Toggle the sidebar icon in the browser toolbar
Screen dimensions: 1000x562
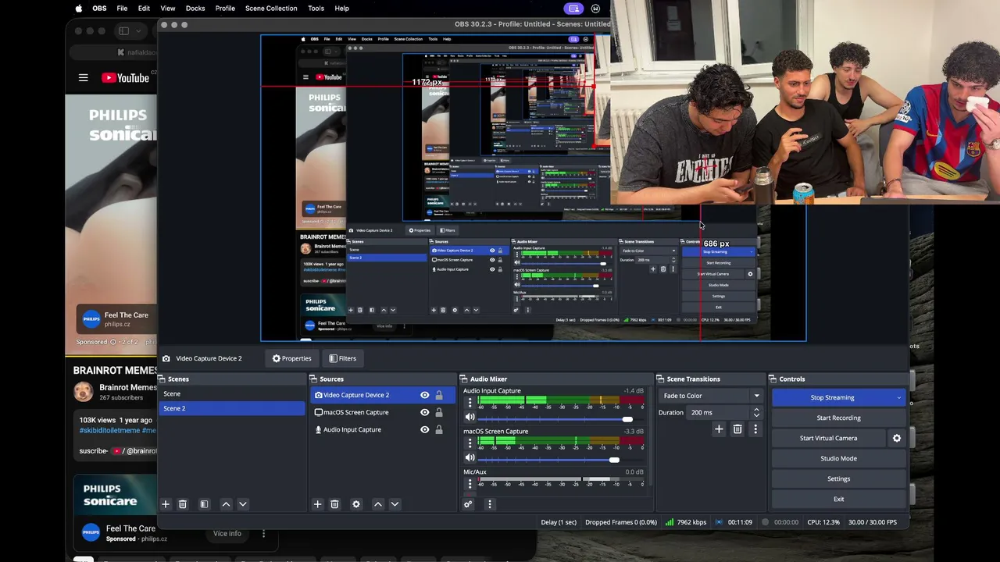pos(123,30)
